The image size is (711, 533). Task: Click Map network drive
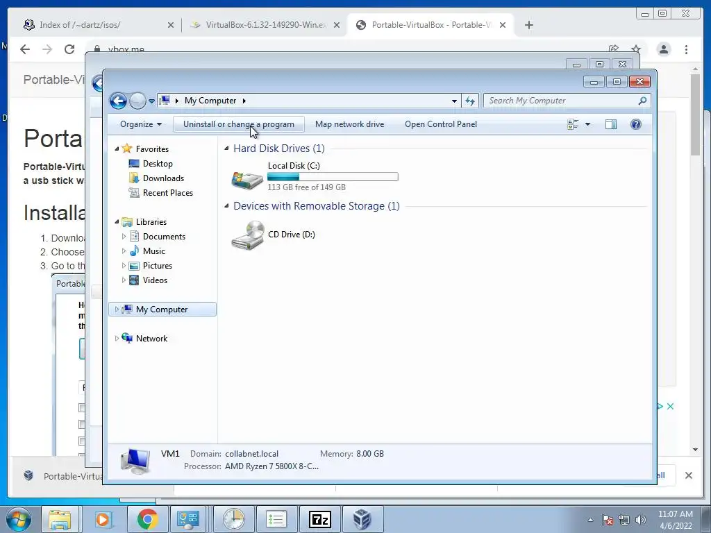350,124
